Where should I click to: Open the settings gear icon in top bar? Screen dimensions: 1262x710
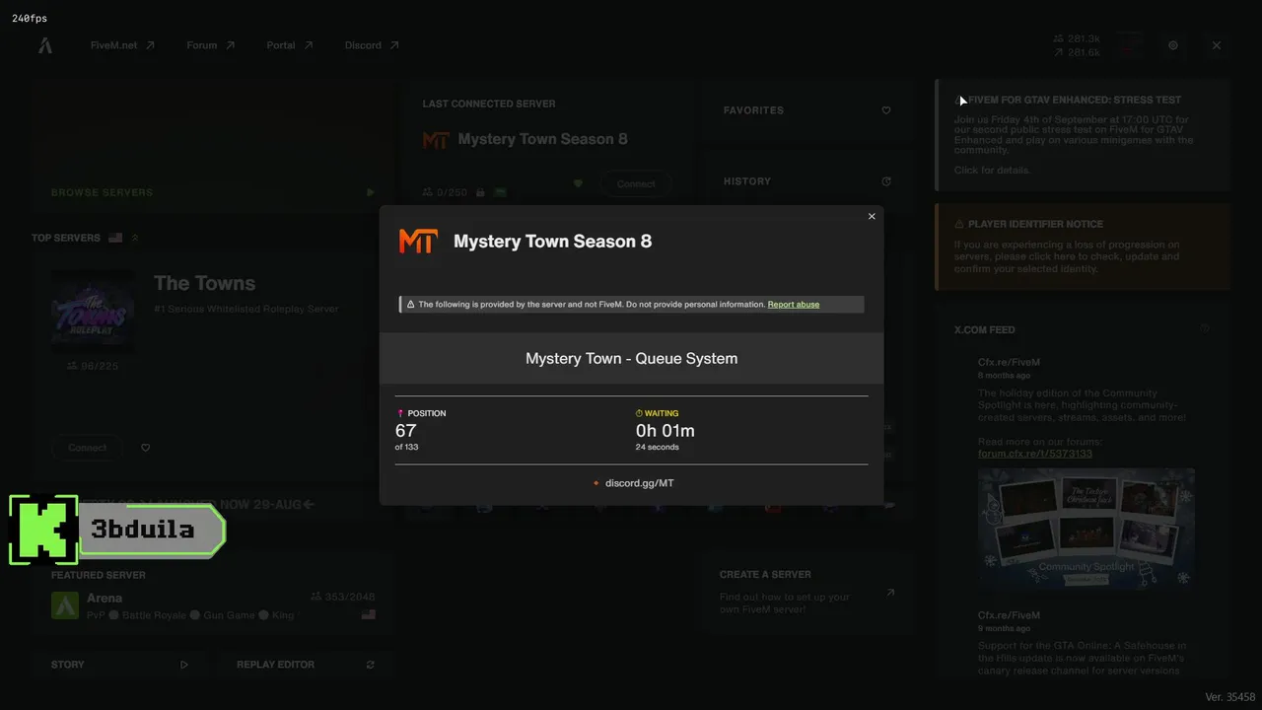[1173, 45]
